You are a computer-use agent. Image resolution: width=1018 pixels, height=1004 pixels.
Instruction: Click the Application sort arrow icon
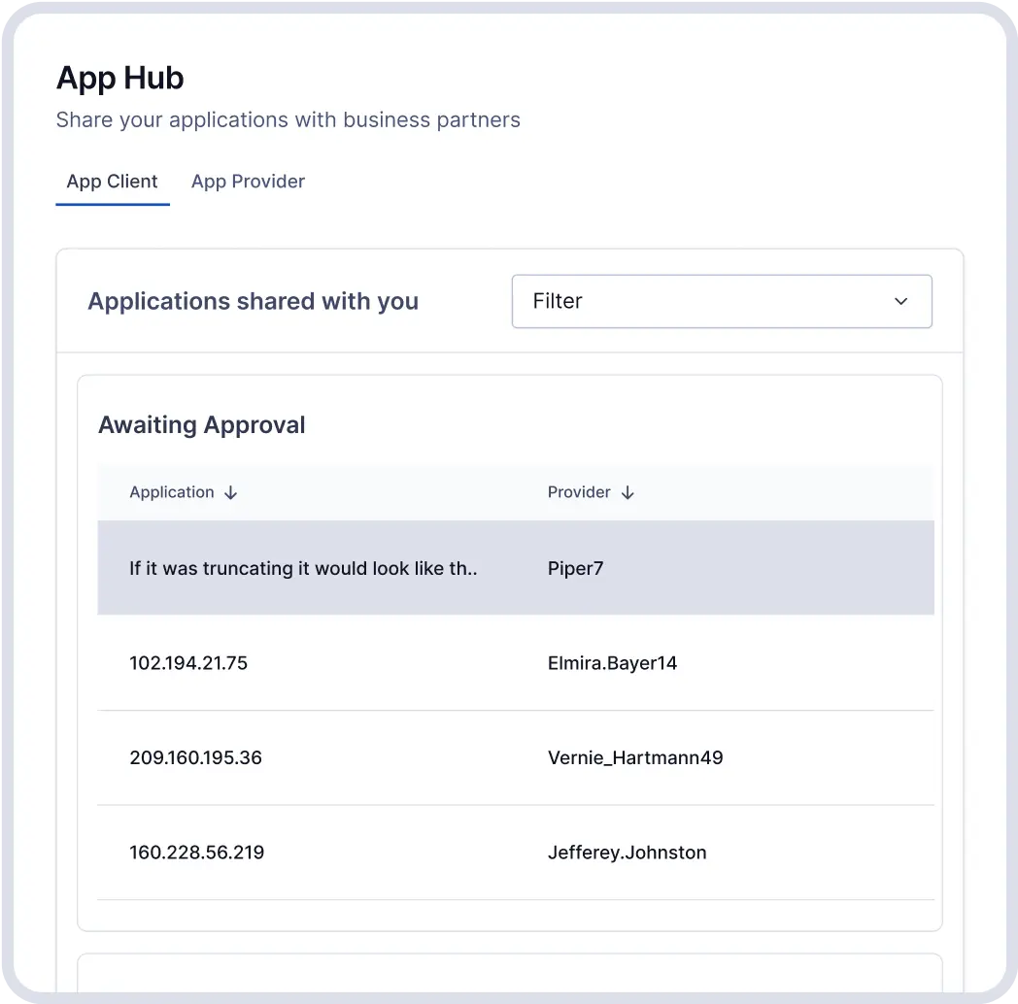pos(230,492)
